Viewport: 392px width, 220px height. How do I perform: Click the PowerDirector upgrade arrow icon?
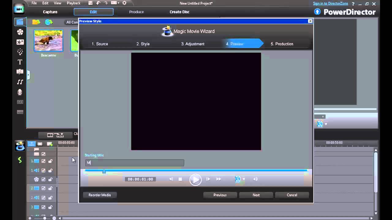[x=317, y=12]
